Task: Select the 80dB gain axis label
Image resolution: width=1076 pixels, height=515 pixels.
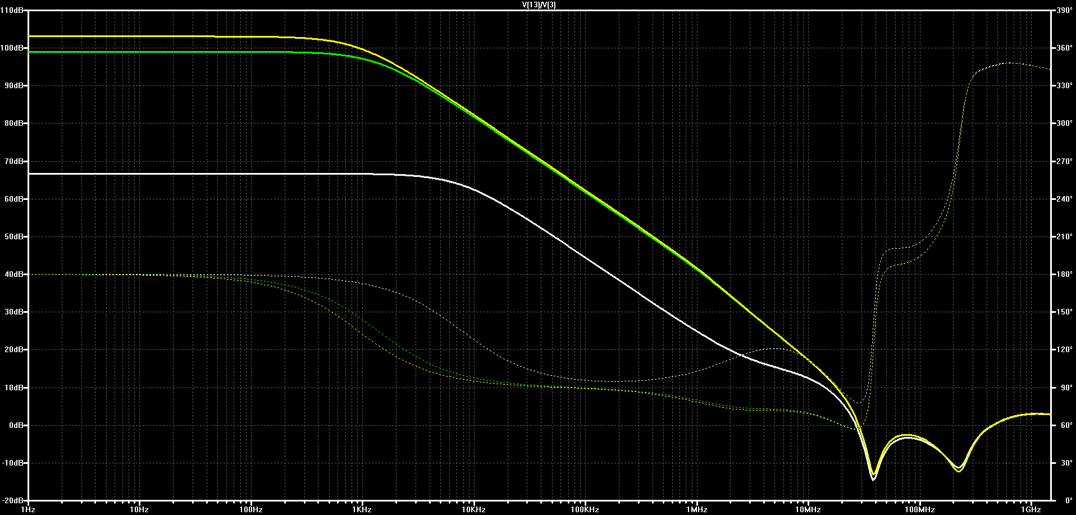Action: [14, 123]
